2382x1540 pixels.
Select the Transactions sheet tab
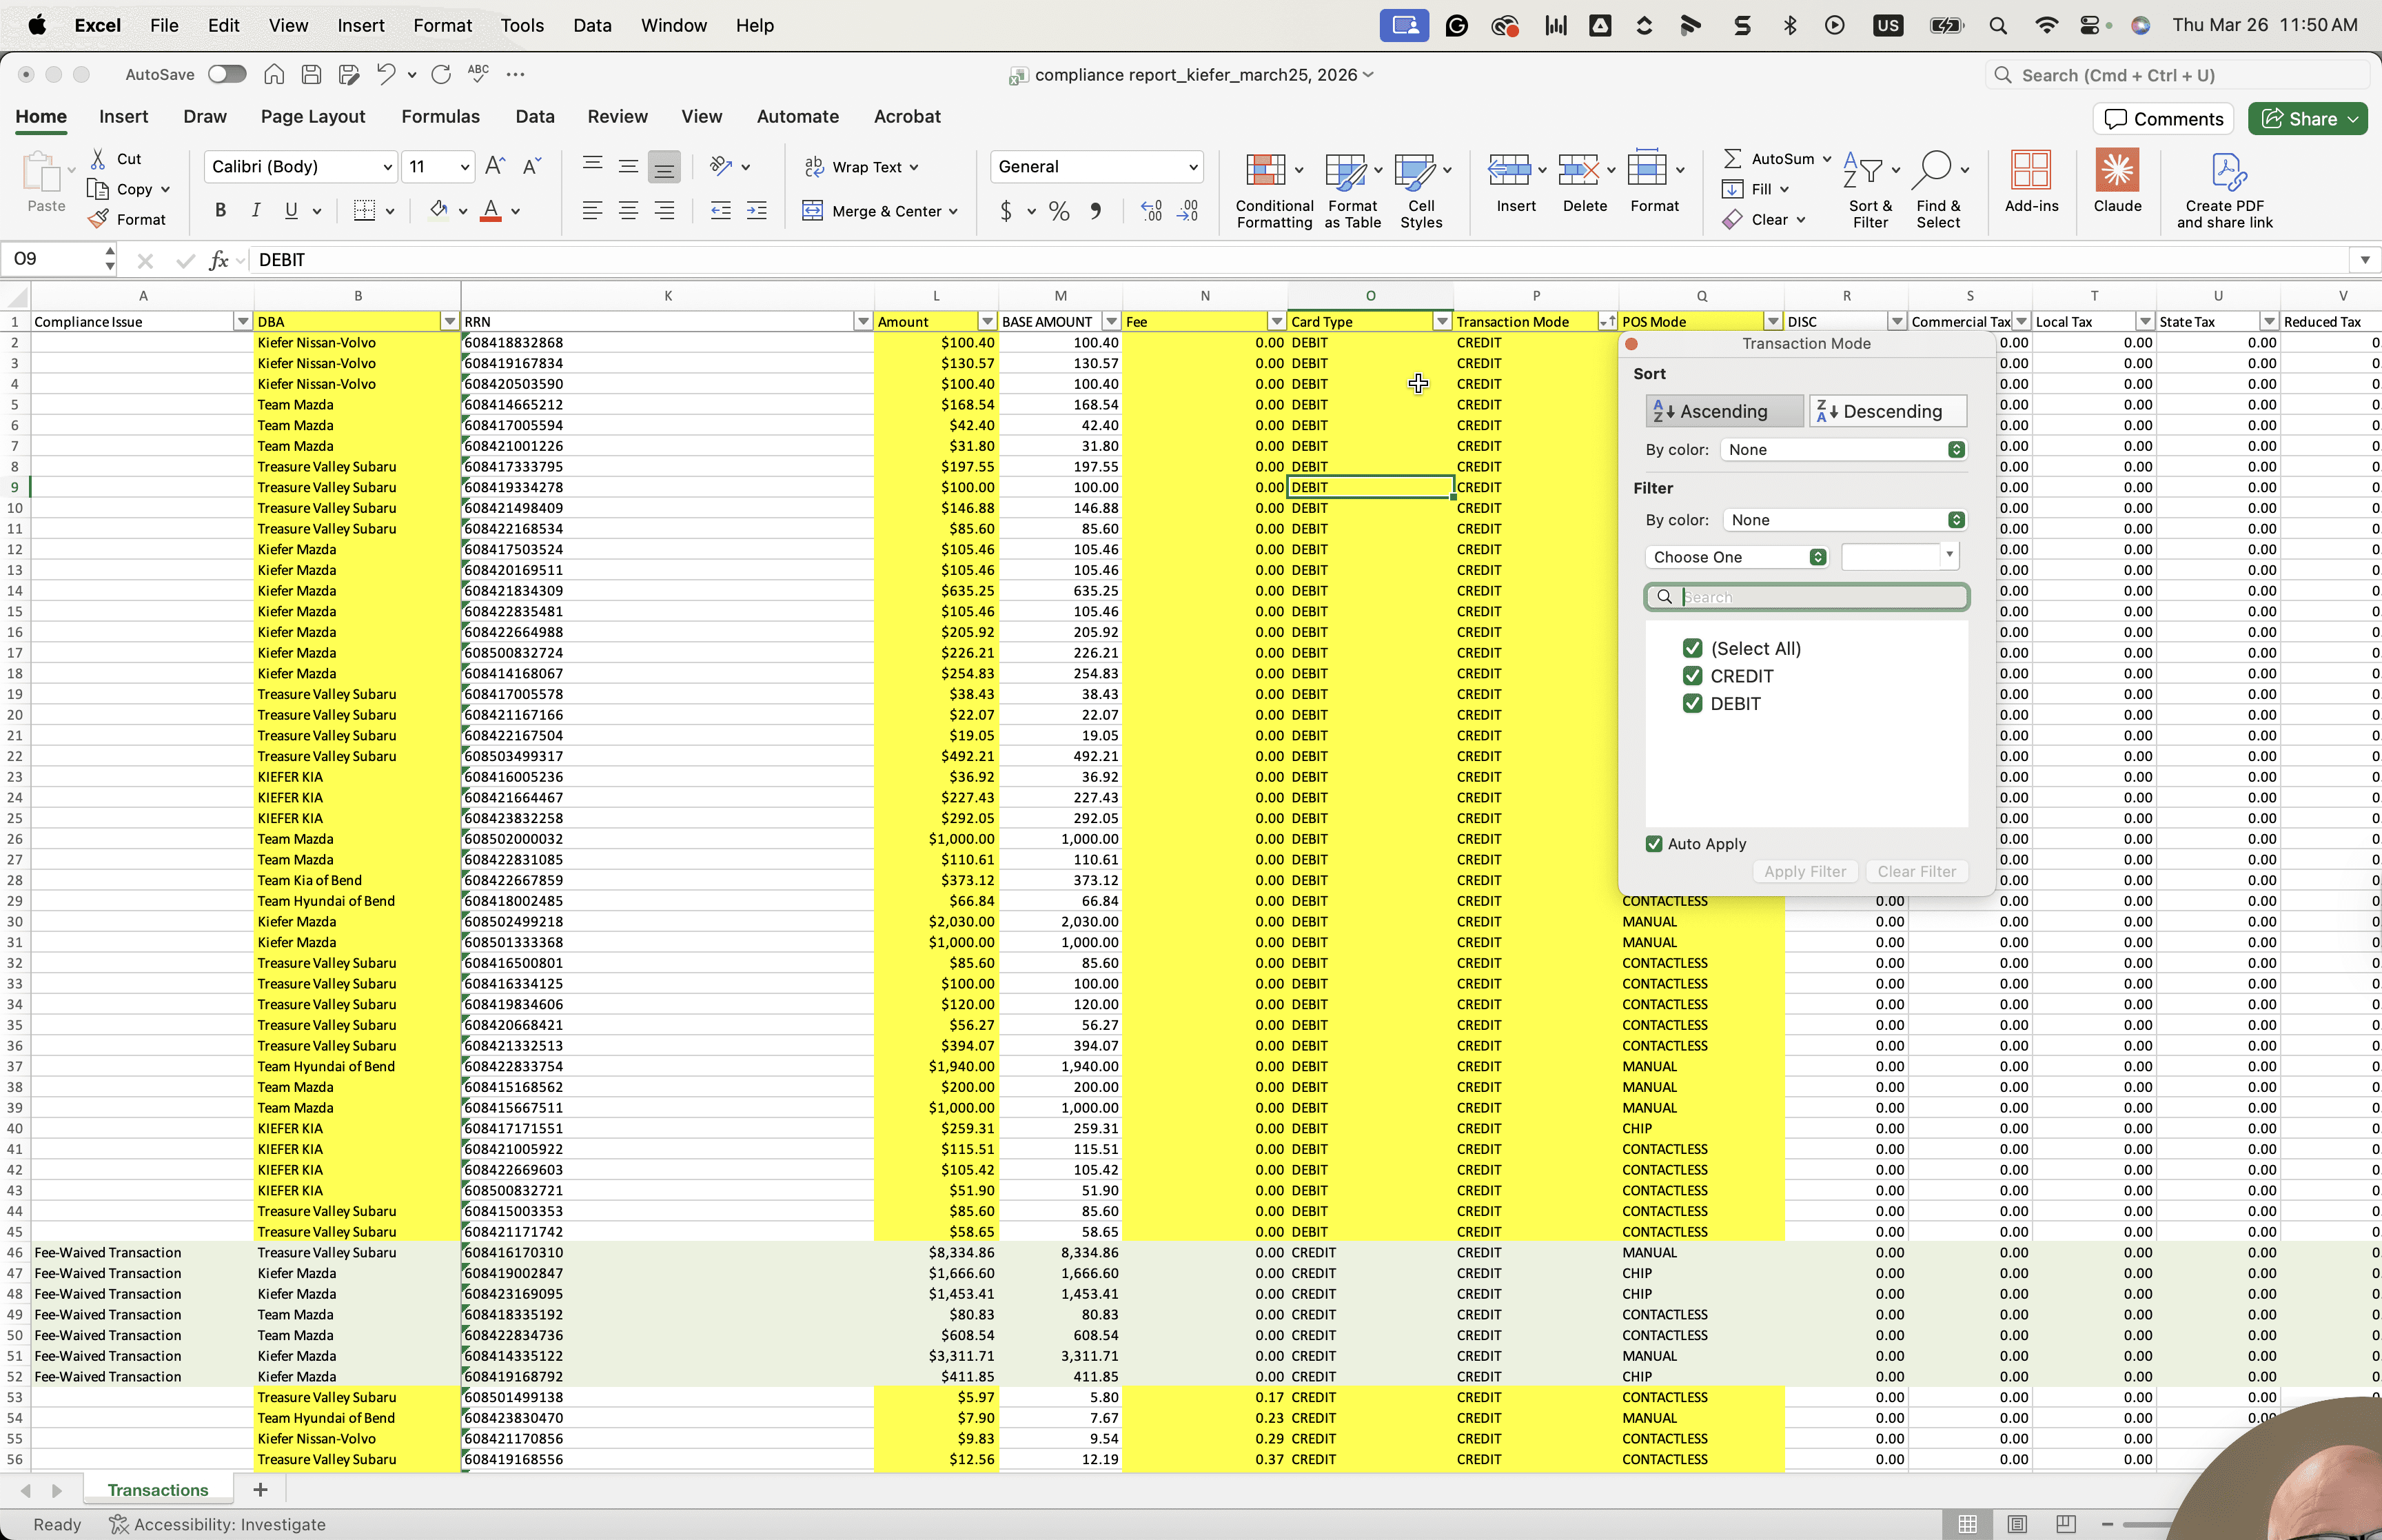(x=158, y=1490)
